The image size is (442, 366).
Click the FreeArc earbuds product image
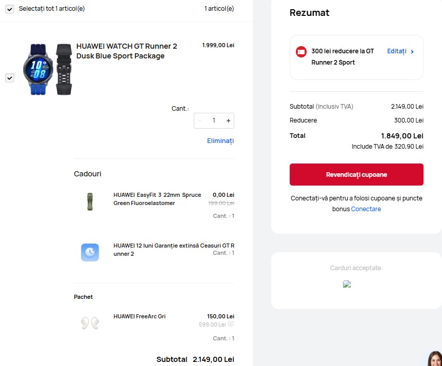pyautogui.click(x=90, y=322)
